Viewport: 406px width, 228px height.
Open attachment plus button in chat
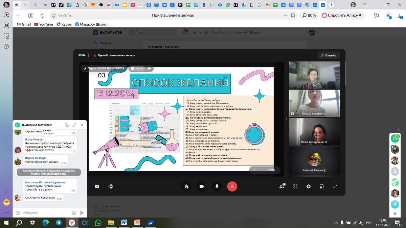[x=18, y=213]
